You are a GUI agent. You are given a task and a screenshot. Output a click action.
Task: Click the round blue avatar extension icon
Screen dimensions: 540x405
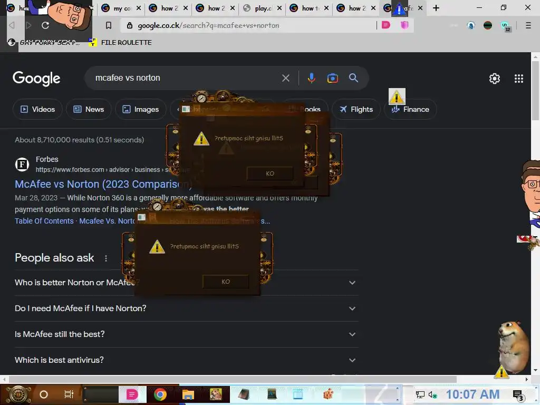(471, 25)
